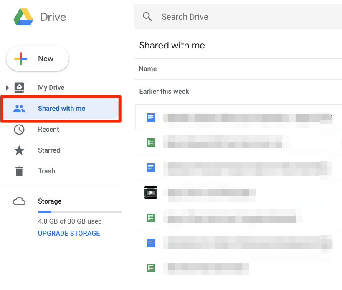The width and height of the screenshot is (342, 290).
Task: Open the Shared with me section
Action: point(61,109)
